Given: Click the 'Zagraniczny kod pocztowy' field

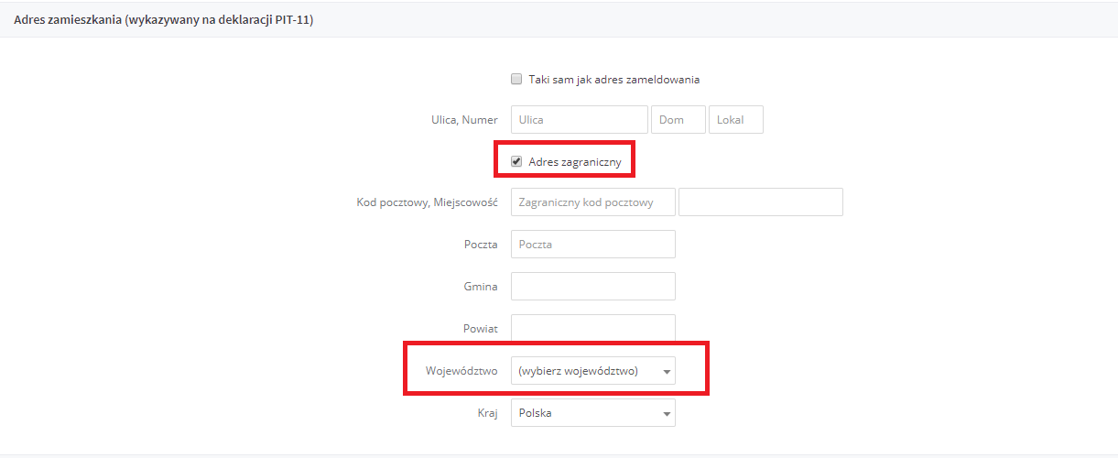Looking at the screenshot, I should pos(593,202).
